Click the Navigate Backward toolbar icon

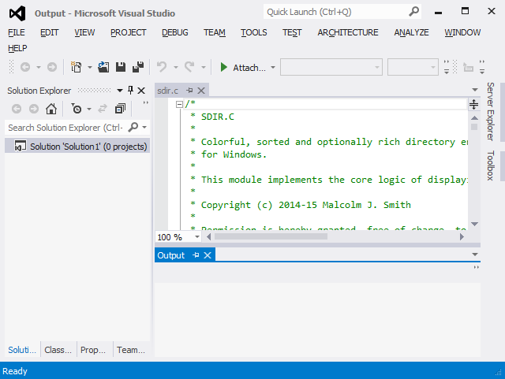(25, 67)
